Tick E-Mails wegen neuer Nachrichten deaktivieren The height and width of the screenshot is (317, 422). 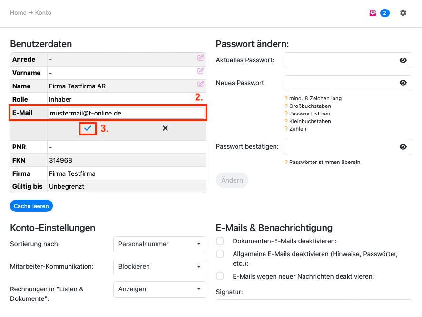coord(220,276)
